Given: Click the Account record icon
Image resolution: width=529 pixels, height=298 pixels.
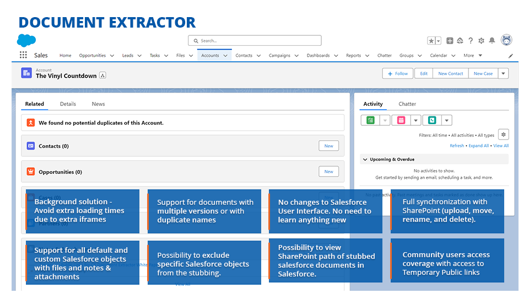Looking at the screenshot, I should [26, 73].
